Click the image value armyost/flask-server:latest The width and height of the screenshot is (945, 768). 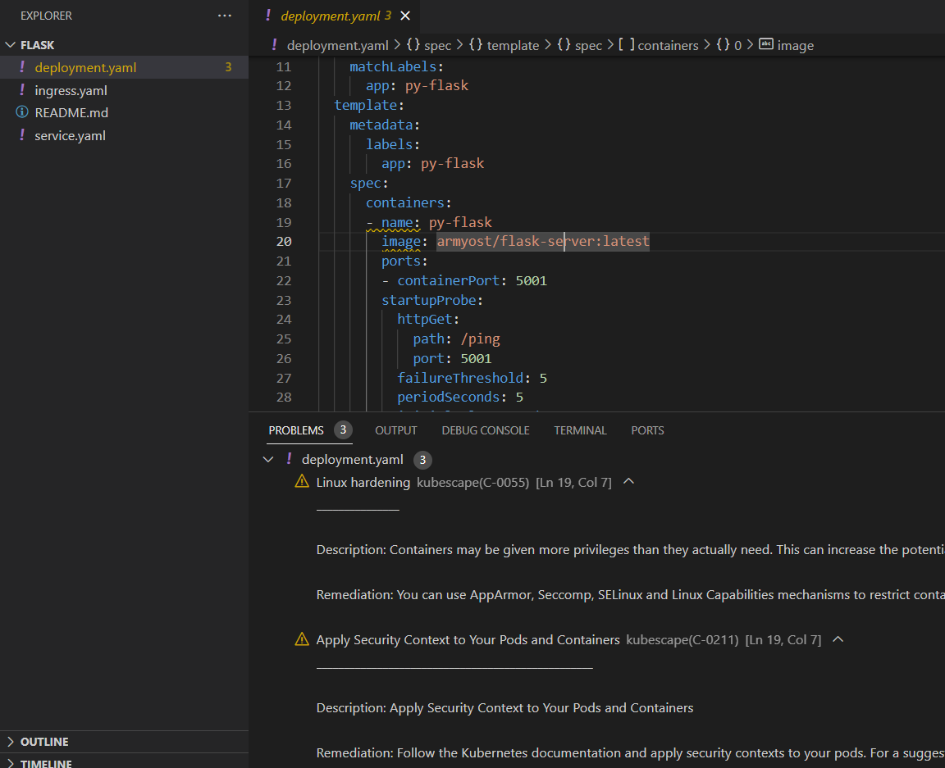pyautogui.click(x=543, y=242)
